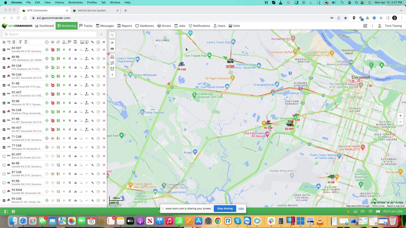Toggle map tracking target for 84 HDT
Image resolution: width=406 pixels, height=228 pixels.
pos(47,50)
